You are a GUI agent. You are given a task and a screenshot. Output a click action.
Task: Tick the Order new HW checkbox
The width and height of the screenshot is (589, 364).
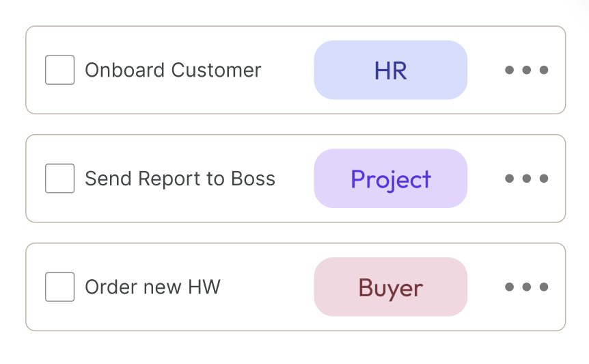point(59,287)
